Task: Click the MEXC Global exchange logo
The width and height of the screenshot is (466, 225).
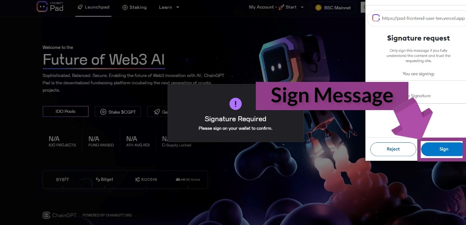Action: point(188,179)
